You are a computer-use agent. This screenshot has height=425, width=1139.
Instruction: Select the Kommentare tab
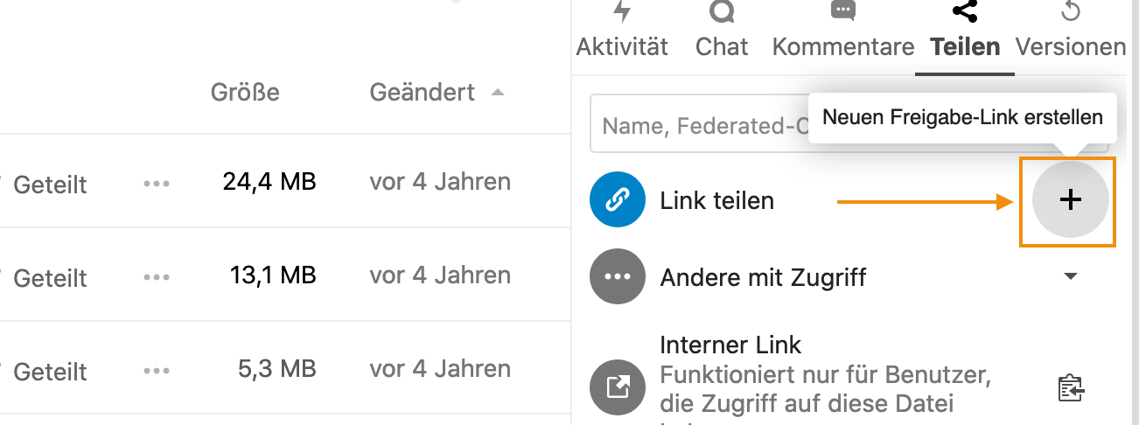pos(843,33)
